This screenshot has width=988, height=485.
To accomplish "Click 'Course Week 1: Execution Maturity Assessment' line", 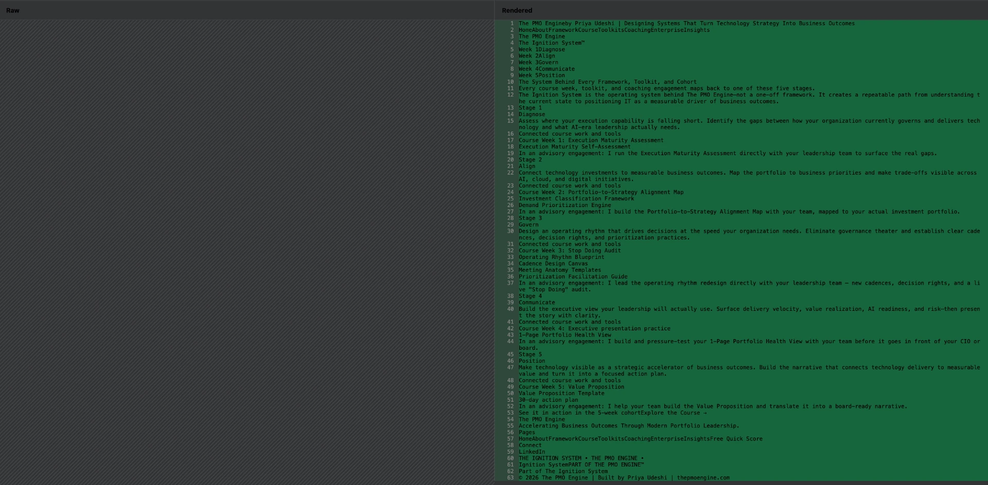I will point(591,140).
